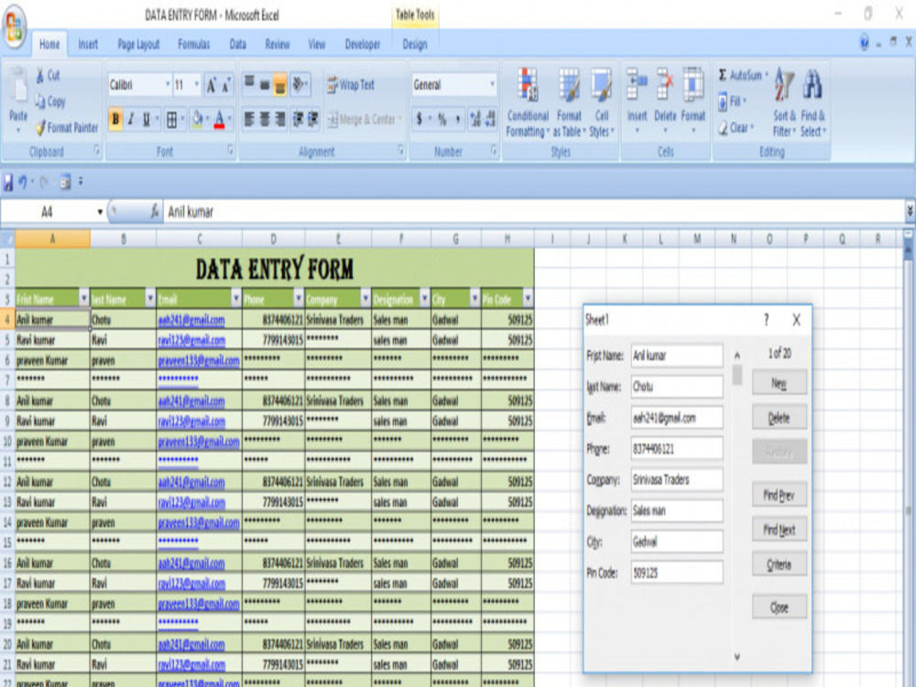916x687 pixels.
Task: Open the Sort & Filter menu
Action: [x=784, y=104]
